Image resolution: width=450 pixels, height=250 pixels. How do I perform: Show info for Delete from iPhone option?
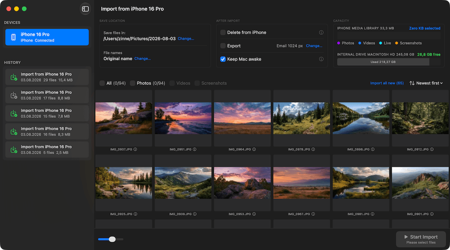click(321, 32)
